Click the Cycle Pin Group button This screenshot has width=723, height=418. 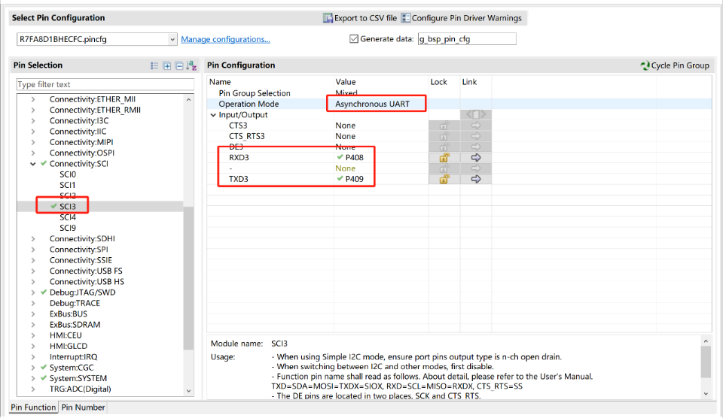point(675,65)
